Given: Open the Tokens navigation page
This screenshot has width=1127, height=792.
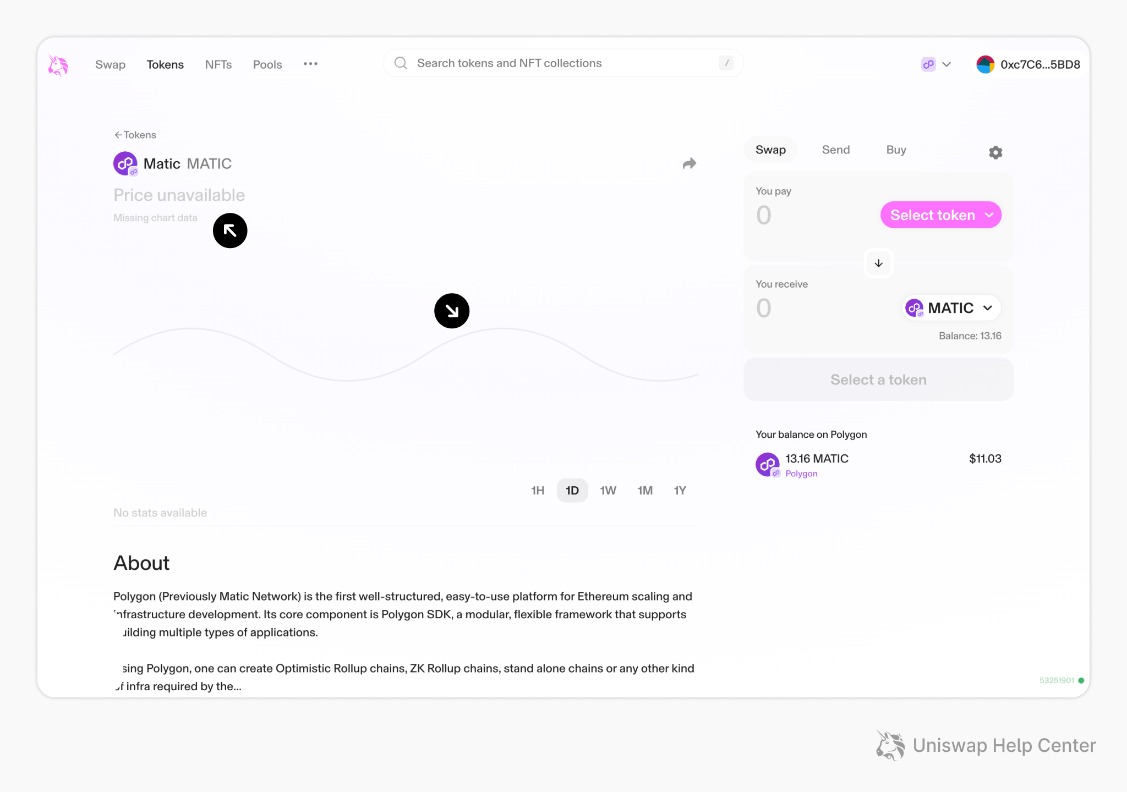Looking at the screenshot, I should point(165,64).
